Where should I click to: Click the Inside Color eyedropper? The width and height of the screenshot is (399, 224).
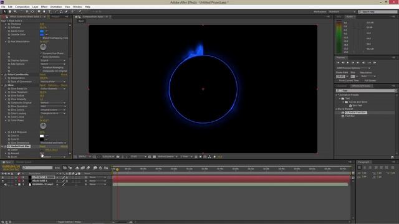click(x=47, y=31)
